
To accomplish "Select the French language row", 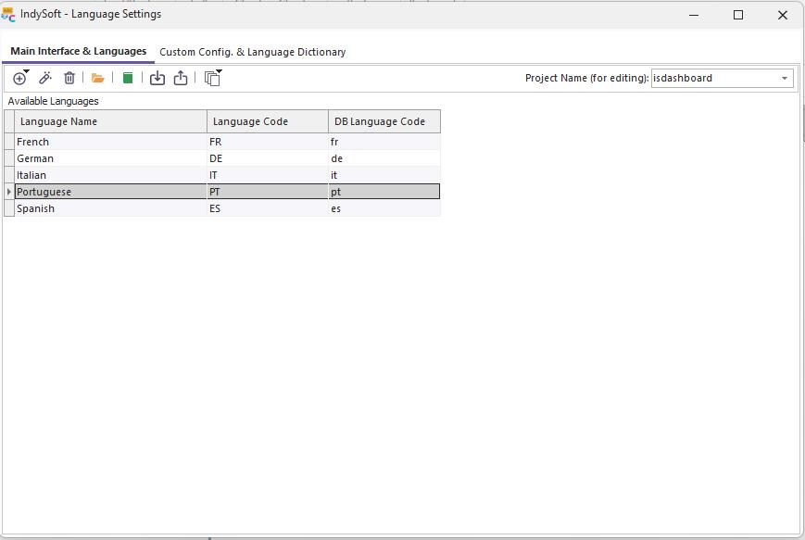I will [x=110, y=142].
